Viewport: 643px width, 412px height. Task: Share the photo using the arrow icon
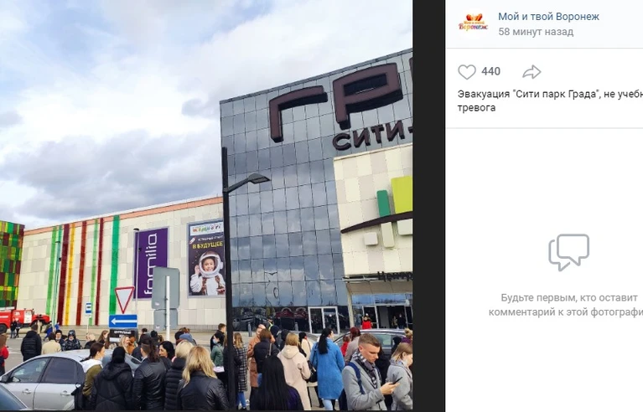(532, 72)
